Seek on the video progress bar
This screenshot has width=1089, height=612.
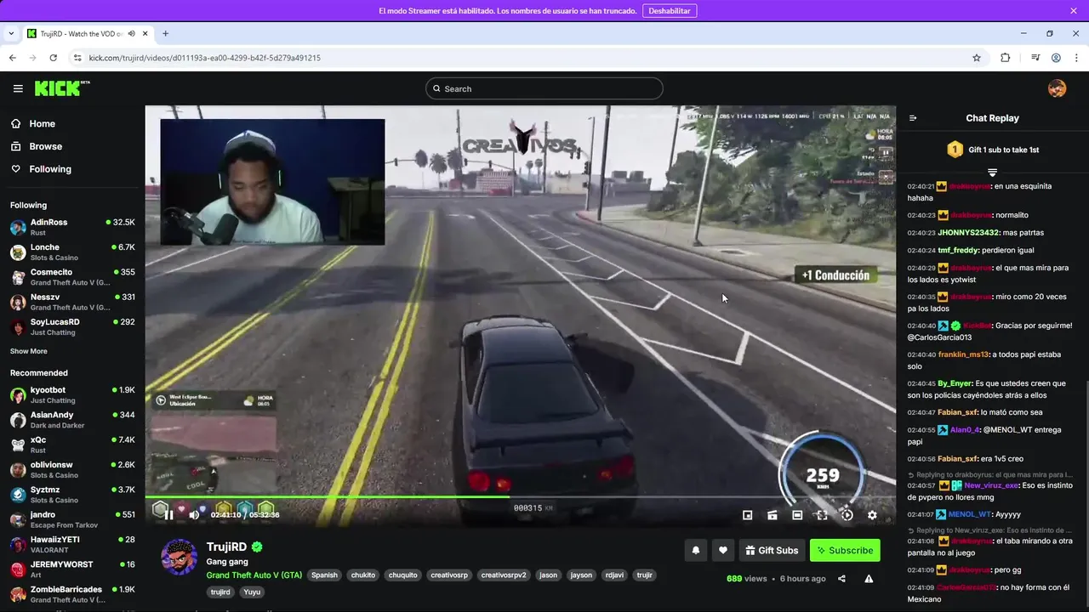520,497
